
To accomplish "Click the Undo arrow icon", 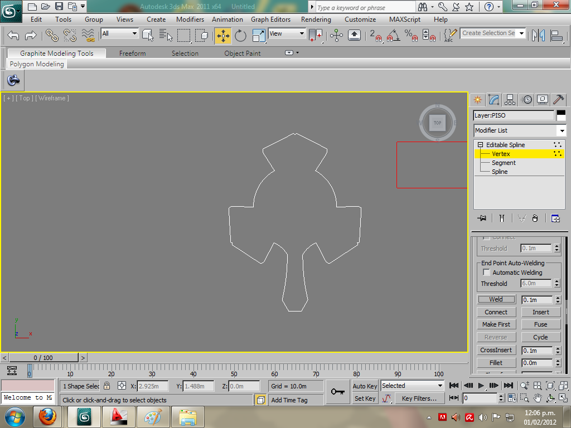I will (x=13, y=35).
